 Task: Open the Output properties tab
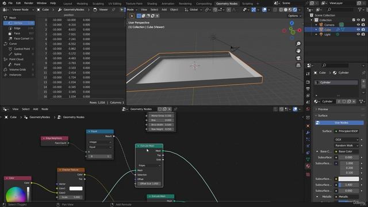click(308, 89)
